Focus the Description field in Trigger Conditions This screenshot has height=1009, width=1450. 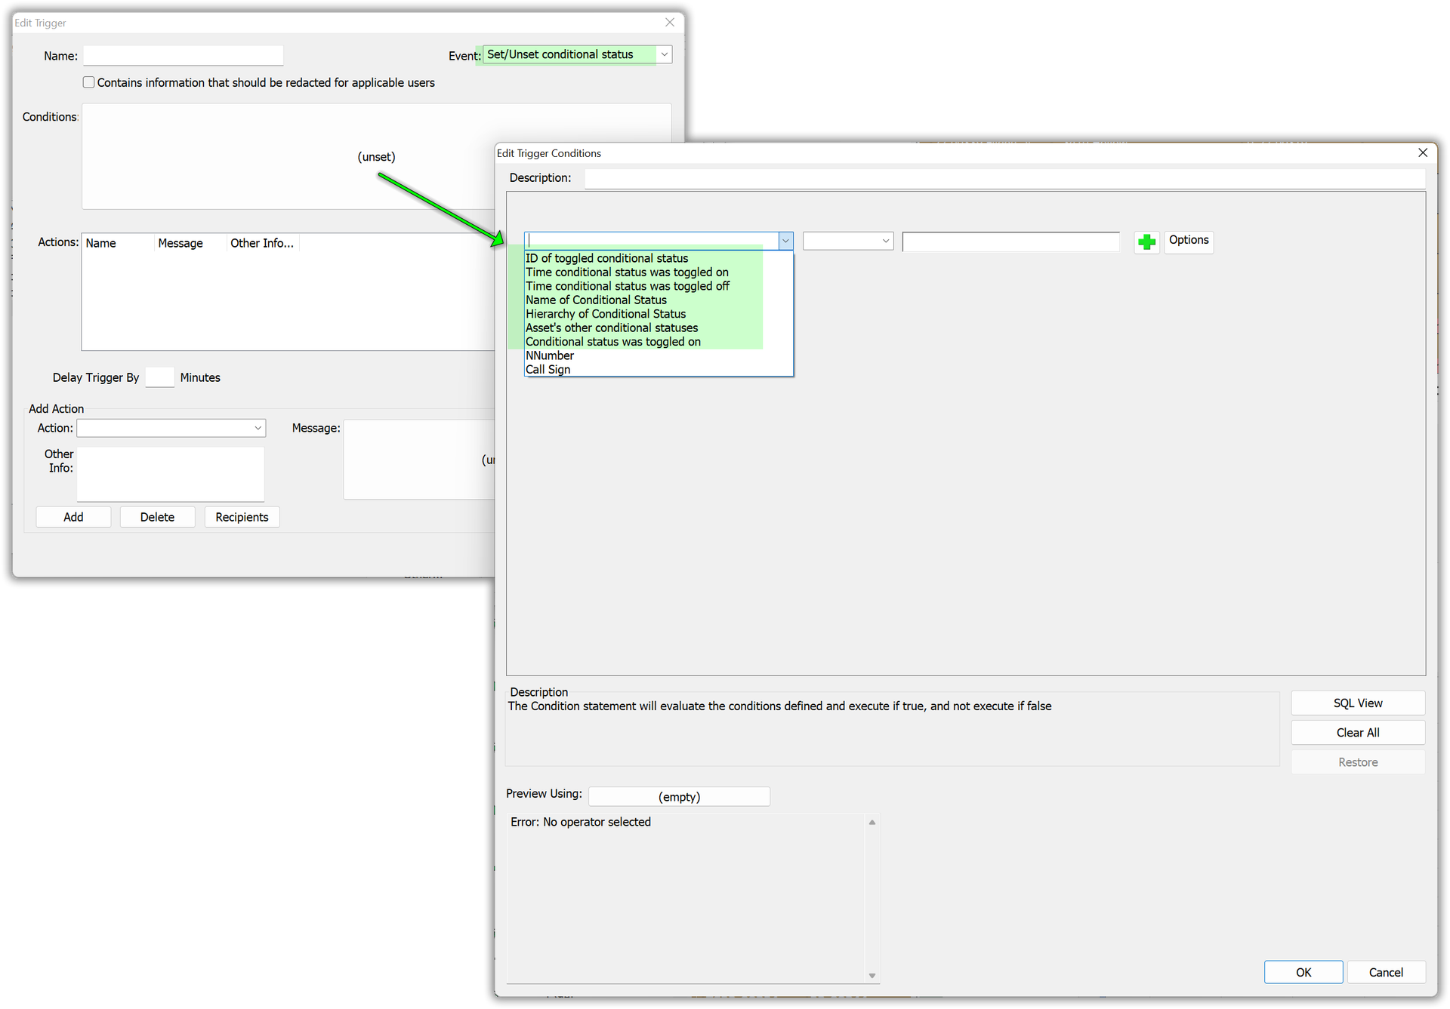[1004, 179]
